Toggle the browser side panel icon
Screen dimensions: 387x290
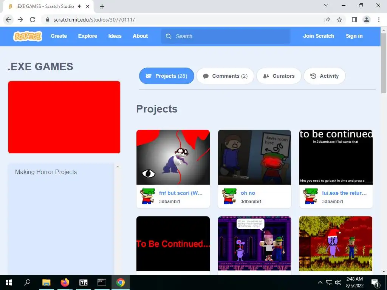pyautogui.click(x=354, y=20)
